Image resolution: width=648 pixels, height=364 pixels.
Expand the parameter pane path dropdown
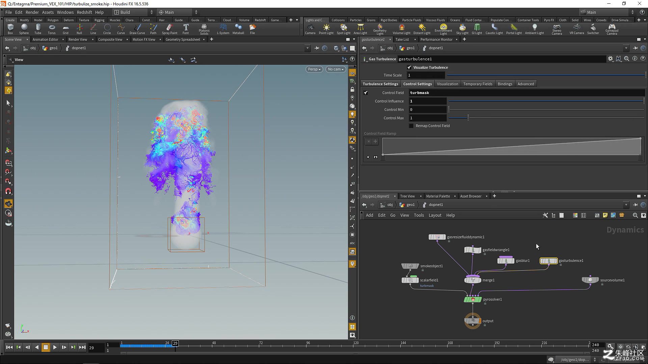coord(626,48)
